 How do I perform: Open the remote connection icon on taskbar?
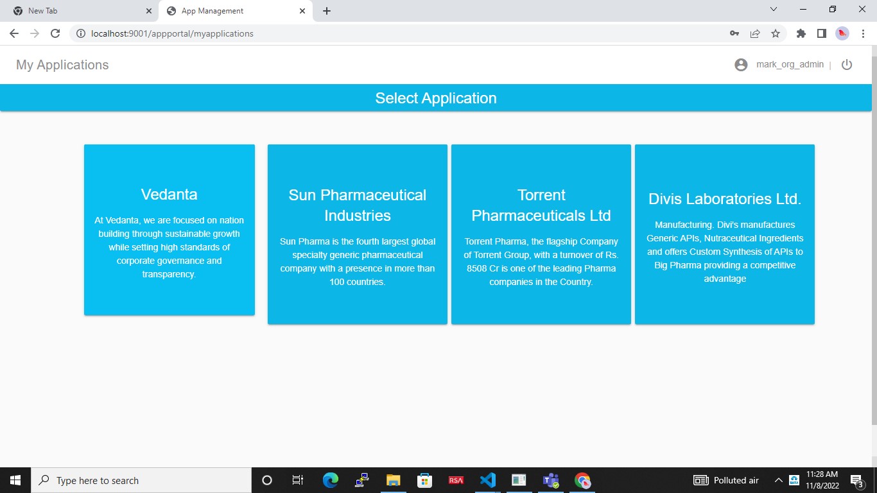(361, 480)
